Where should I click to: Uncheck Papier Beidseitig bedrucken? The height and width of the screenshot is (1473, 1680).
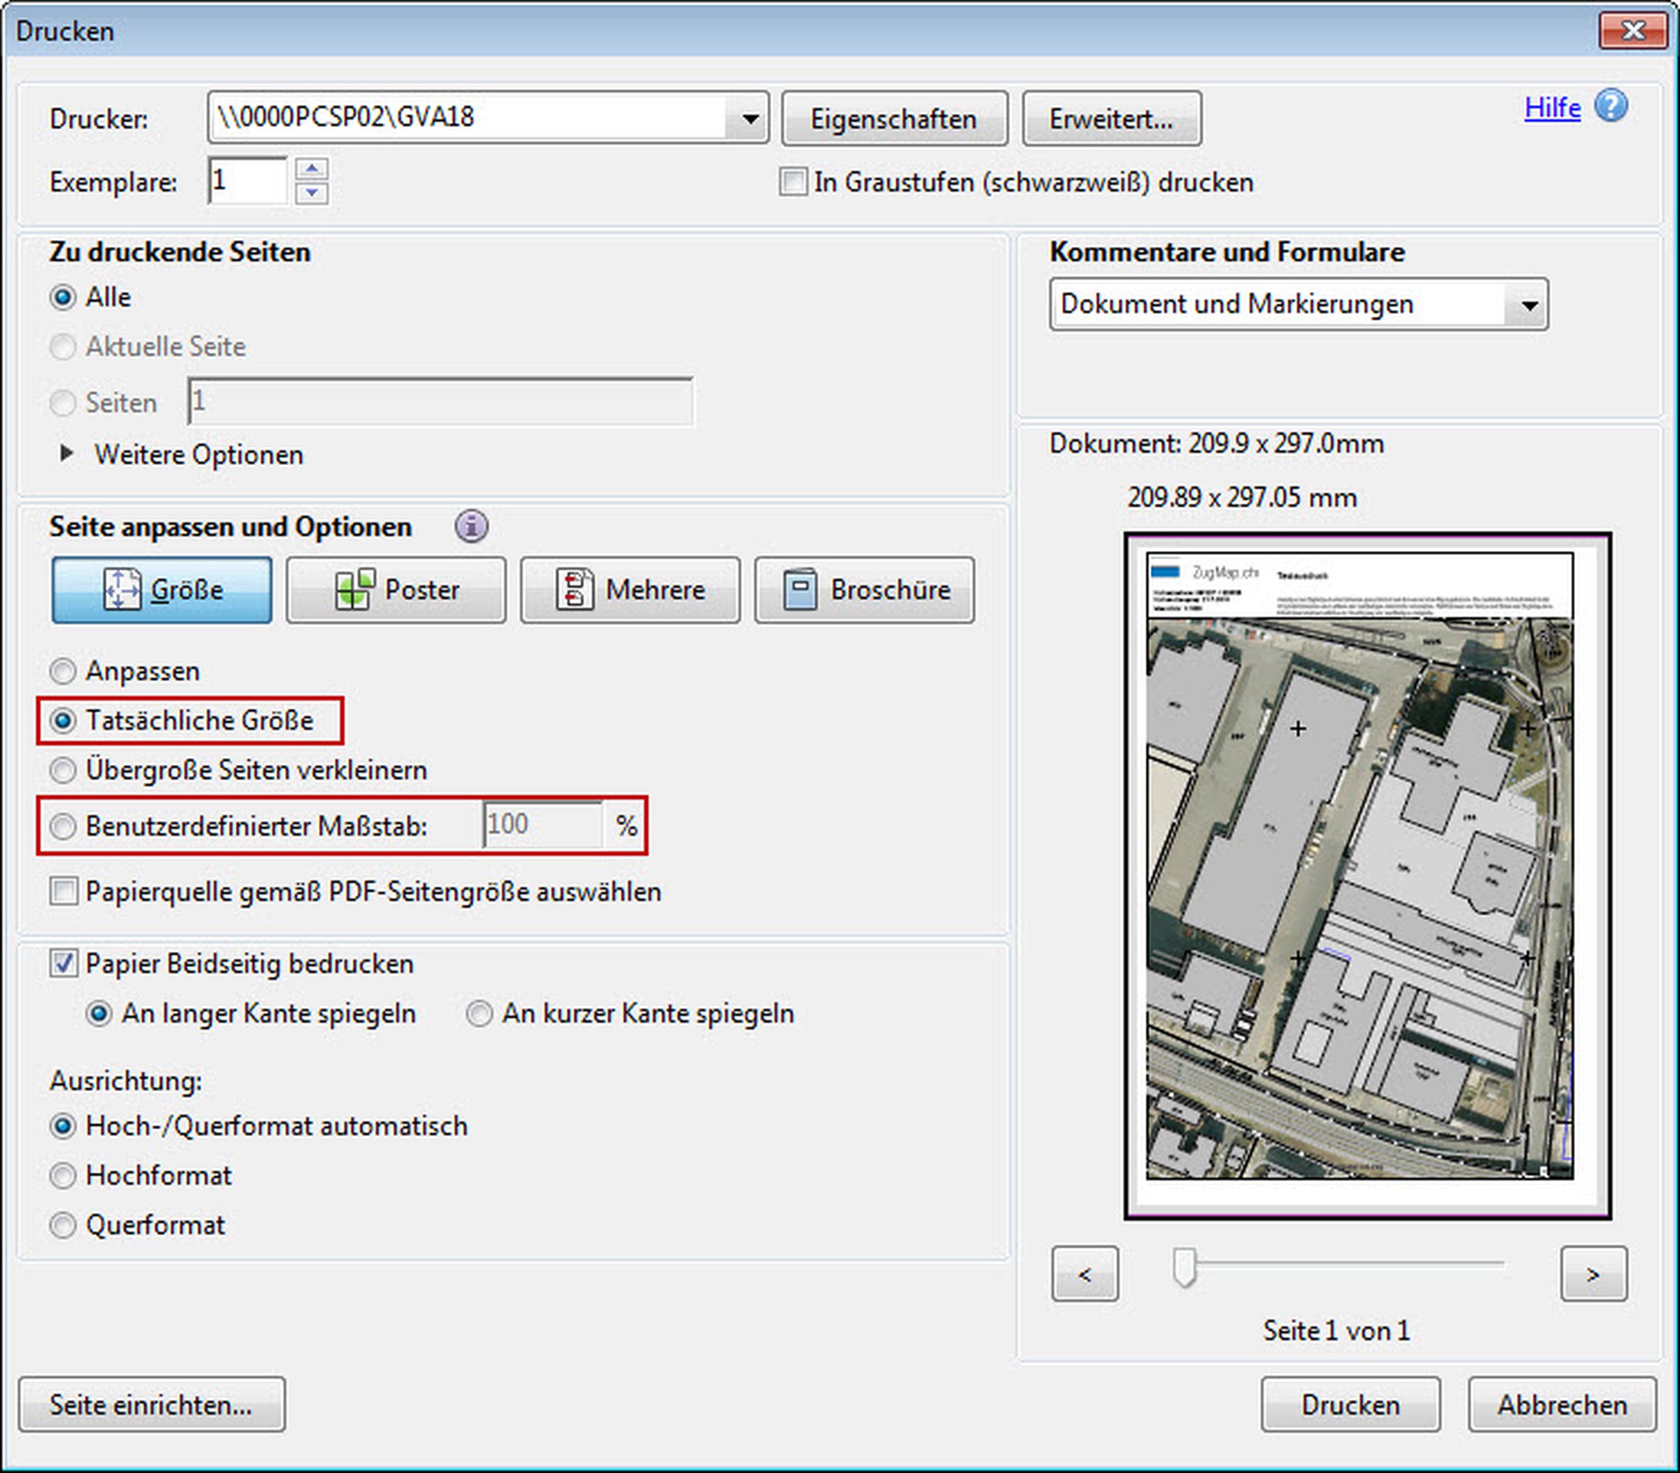(64, 964)
